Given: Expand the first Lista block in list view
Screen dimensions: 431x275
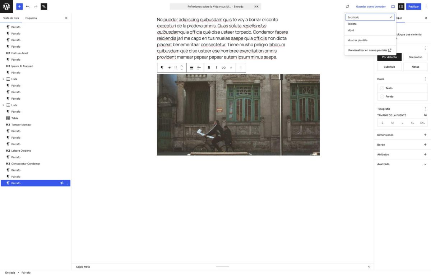Looking at the screenshot, I should [3, 79].
